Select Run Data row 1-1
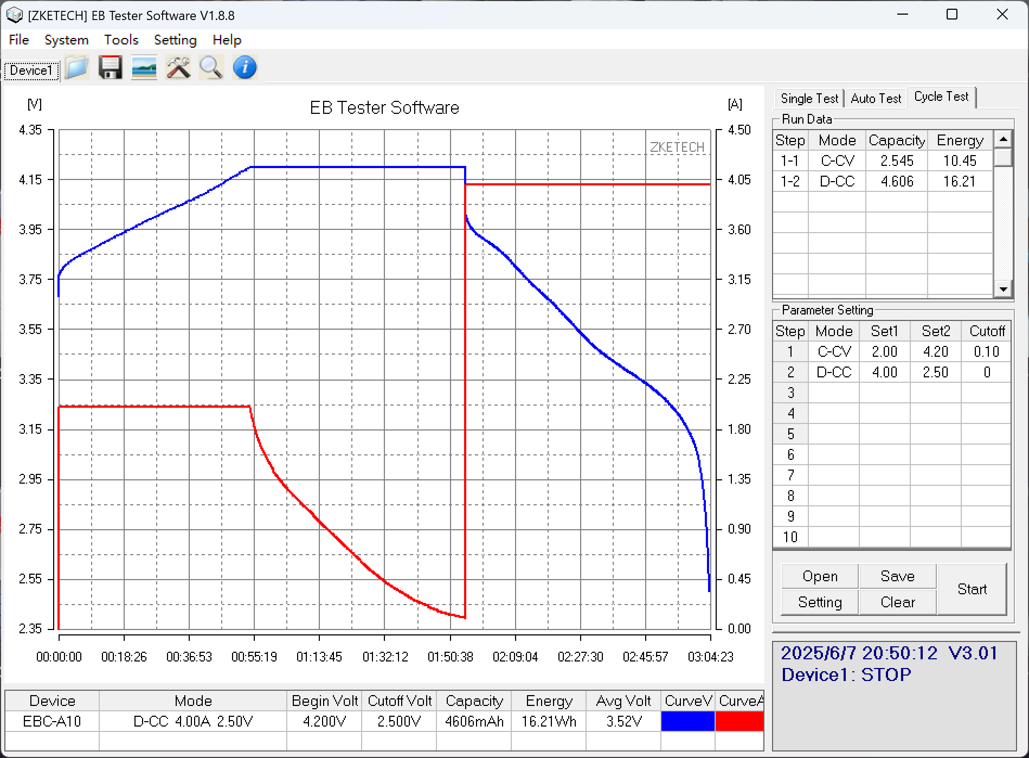This screenshot has height=758, width=1029. tap(883, 161)
